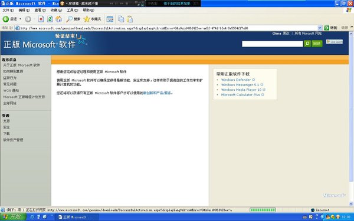
Task: Open the 收藏夹 favorites star button
Action: (93, 19)
